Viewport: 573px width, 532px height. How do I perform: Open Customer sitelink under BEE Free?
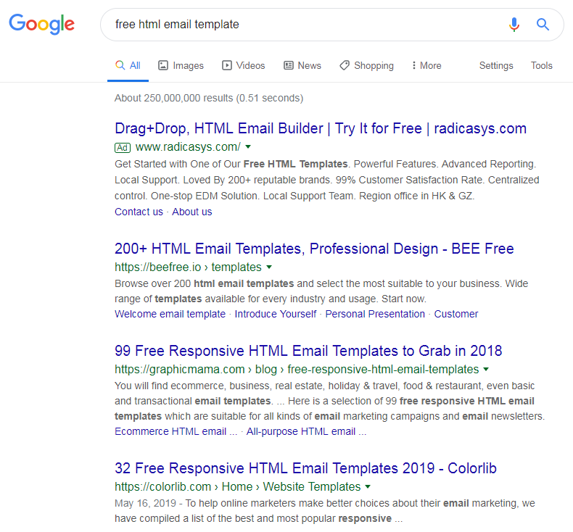click(x=456, y=314)
